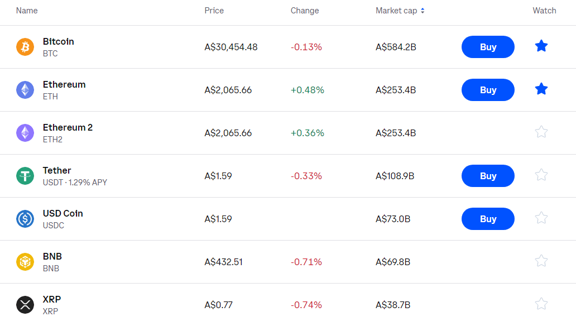Viewport: 576px width, 326px height.
Task: Select the USDC ticker symbol
Action: 54,226
